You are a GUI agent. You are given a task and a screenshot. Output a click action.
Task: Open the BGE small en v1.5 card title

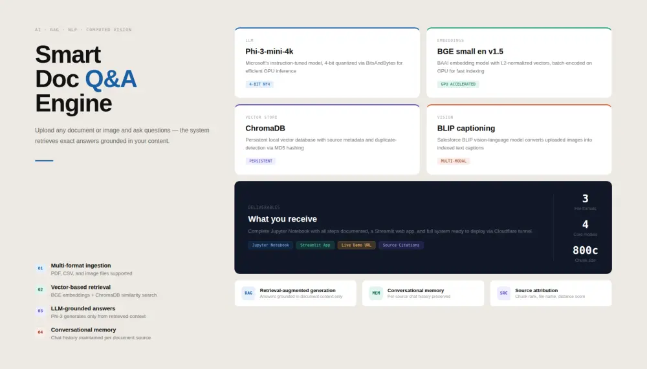pos(470,52)
